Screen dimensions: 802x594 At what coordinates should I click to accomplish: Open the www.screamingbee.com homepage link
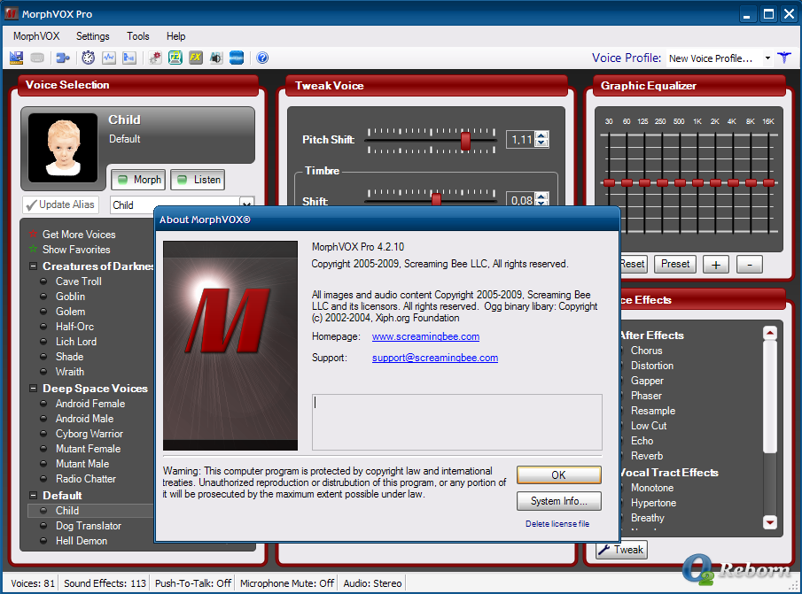[425, 336]
